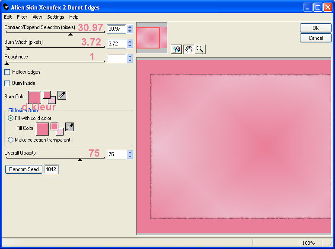
Task: Maximize the Burnt Edges window
Action: point(318,7)
